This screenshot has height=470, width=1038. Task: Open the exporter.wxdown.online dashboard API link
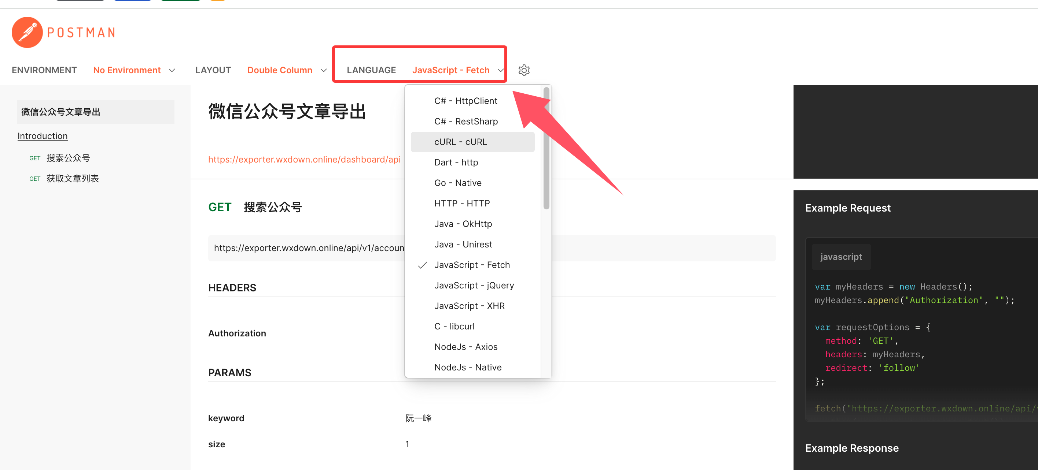click(x=304, y=159)
